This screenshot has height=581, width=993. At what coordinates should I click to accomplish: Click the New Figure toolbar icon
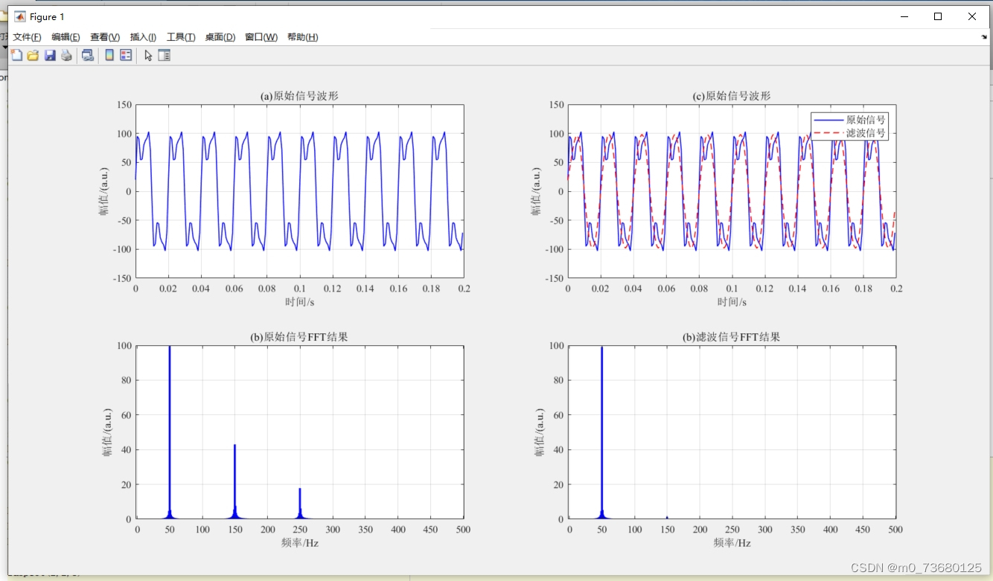pyautogui.click(x=16, y=55)
